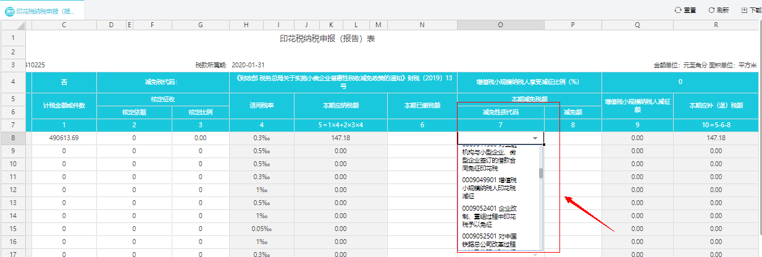Click the 下载 download icon button

pyautogui.click(x=744, y=10)
